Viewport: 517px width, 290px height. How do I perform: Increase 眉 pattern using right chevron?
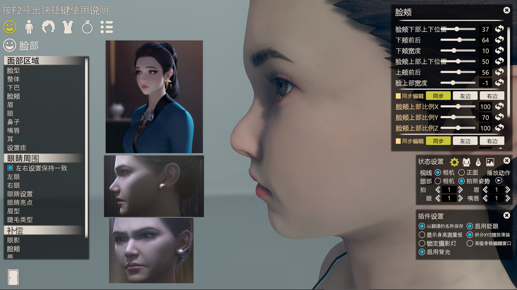(508, 190)
